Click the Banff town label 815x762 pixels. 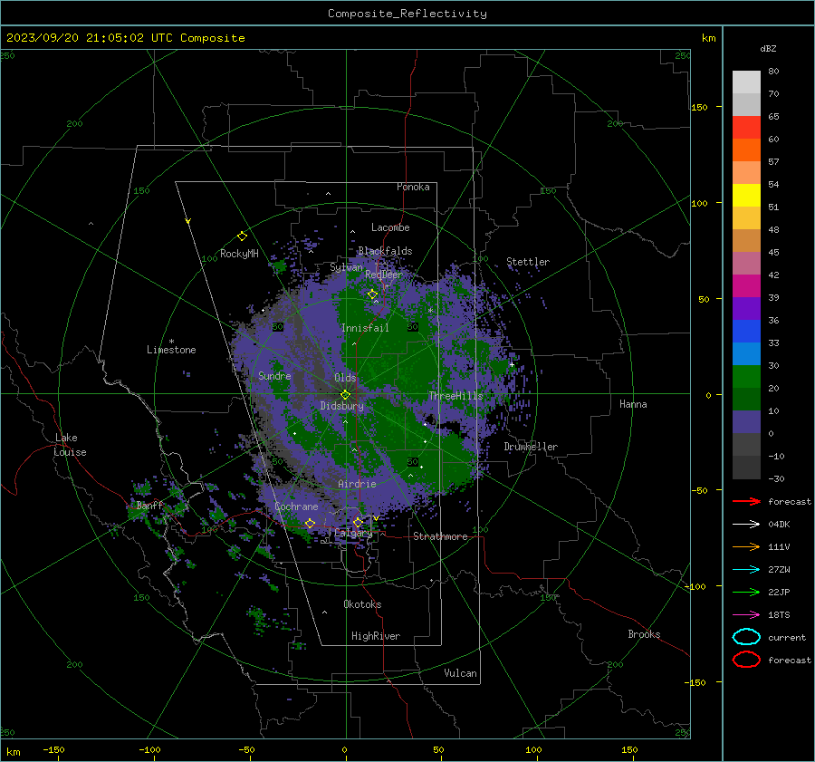(149, 505)
